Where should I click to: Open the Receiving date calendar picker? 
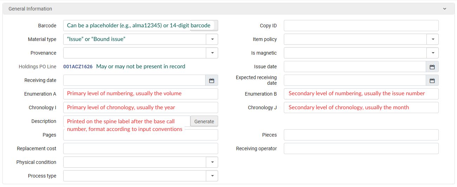211,81
